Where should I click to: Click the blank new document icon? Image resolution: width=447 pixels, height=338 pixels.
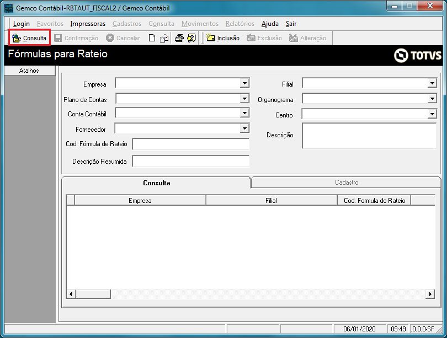click(152, 38)
